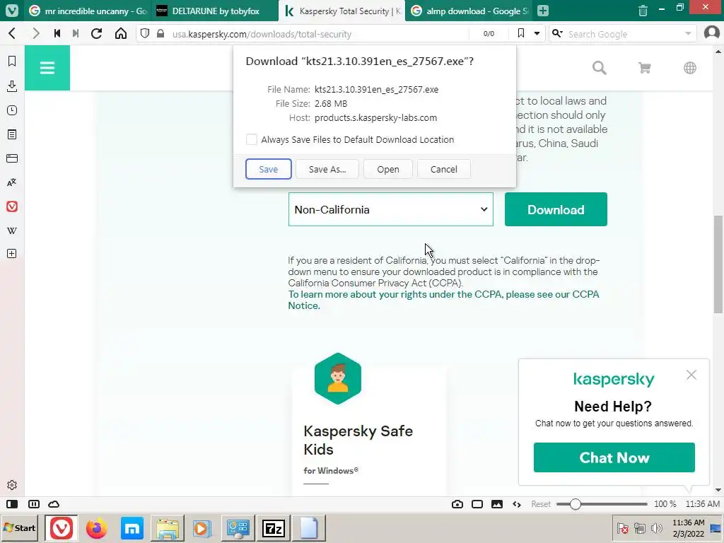This screenshot has width=724, height=543.
Task: Close the Need Help chat popup
Action: pos(691,375)
